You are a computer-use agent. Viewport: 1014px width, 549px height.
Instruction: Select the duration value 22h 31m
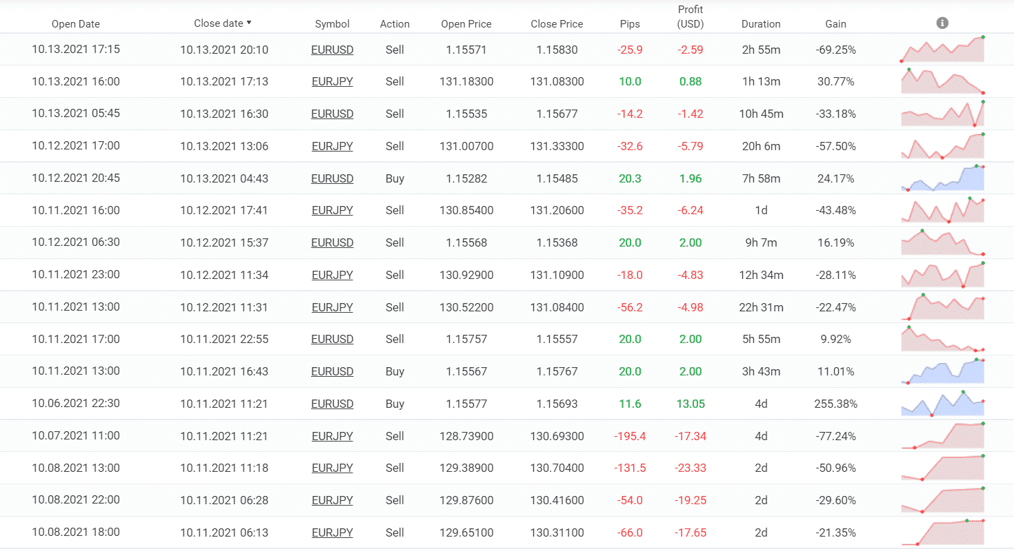pyautogui.click(x=761, y=307)
